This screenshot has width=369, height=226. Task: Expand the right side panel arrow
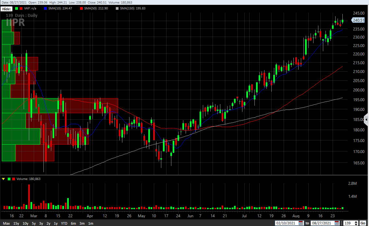tap(366, 120)
